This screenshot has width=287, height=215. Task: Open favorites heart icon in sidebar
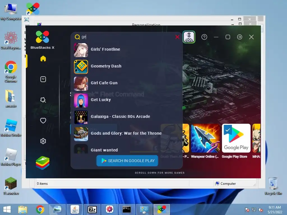43,120
